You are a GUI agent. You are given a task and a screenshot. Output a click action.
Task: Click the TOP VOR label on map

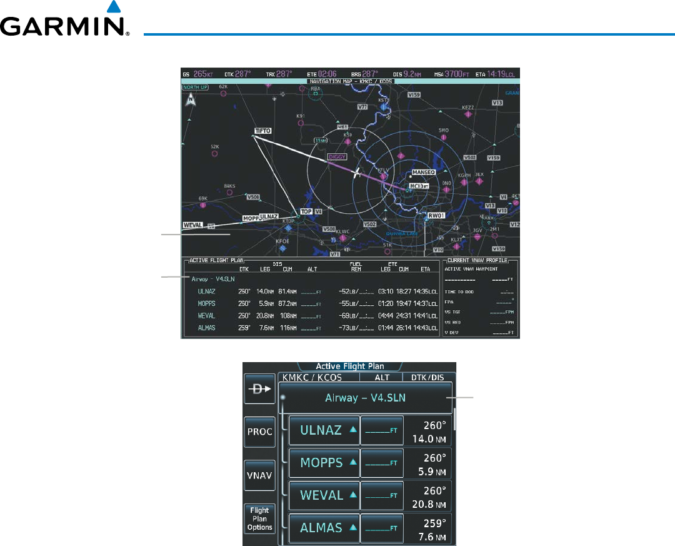click(x=306, y=211)
